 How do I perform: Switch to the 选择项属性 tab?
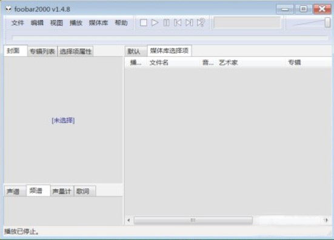pyautogui.click(x=76, y=52)
